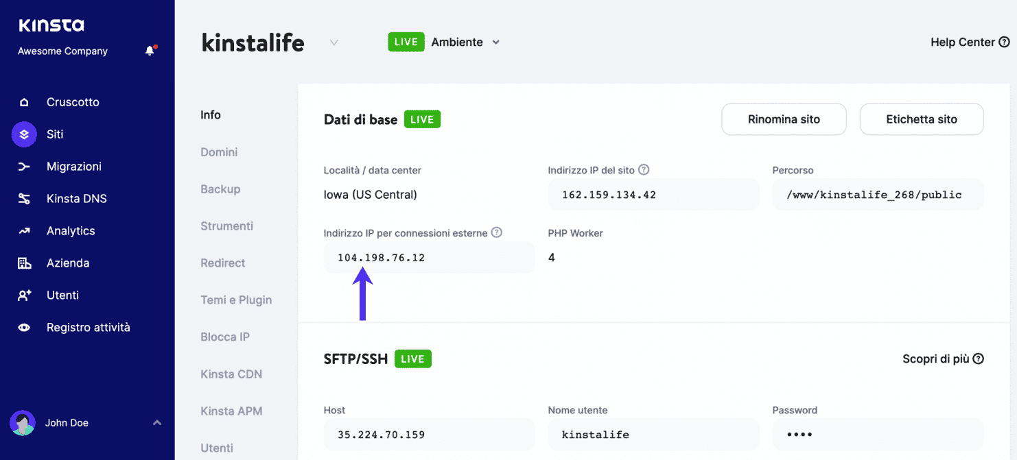Viewport: 1017px width, 460px height.
Task: Switch to the Temi e Plugin tab
Action: click(x=236, y=300)
